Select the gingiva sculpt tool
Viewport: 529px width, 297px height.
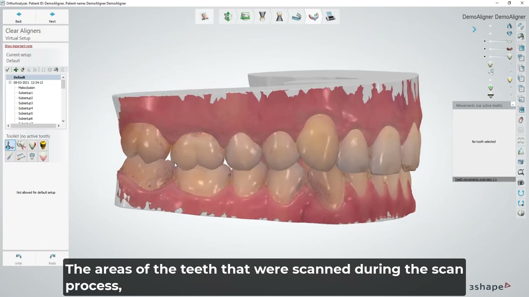click(43, 156)
